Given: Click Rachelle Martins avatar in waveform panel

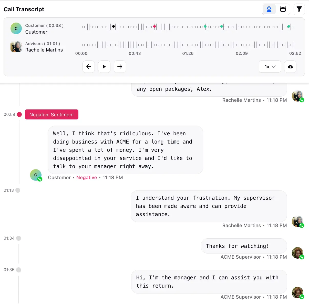Looking at the screenshot, I should coord(16,47).
